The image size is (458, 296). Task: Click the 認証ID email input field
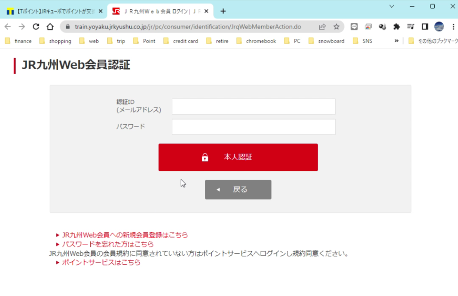tap(253, 107)
